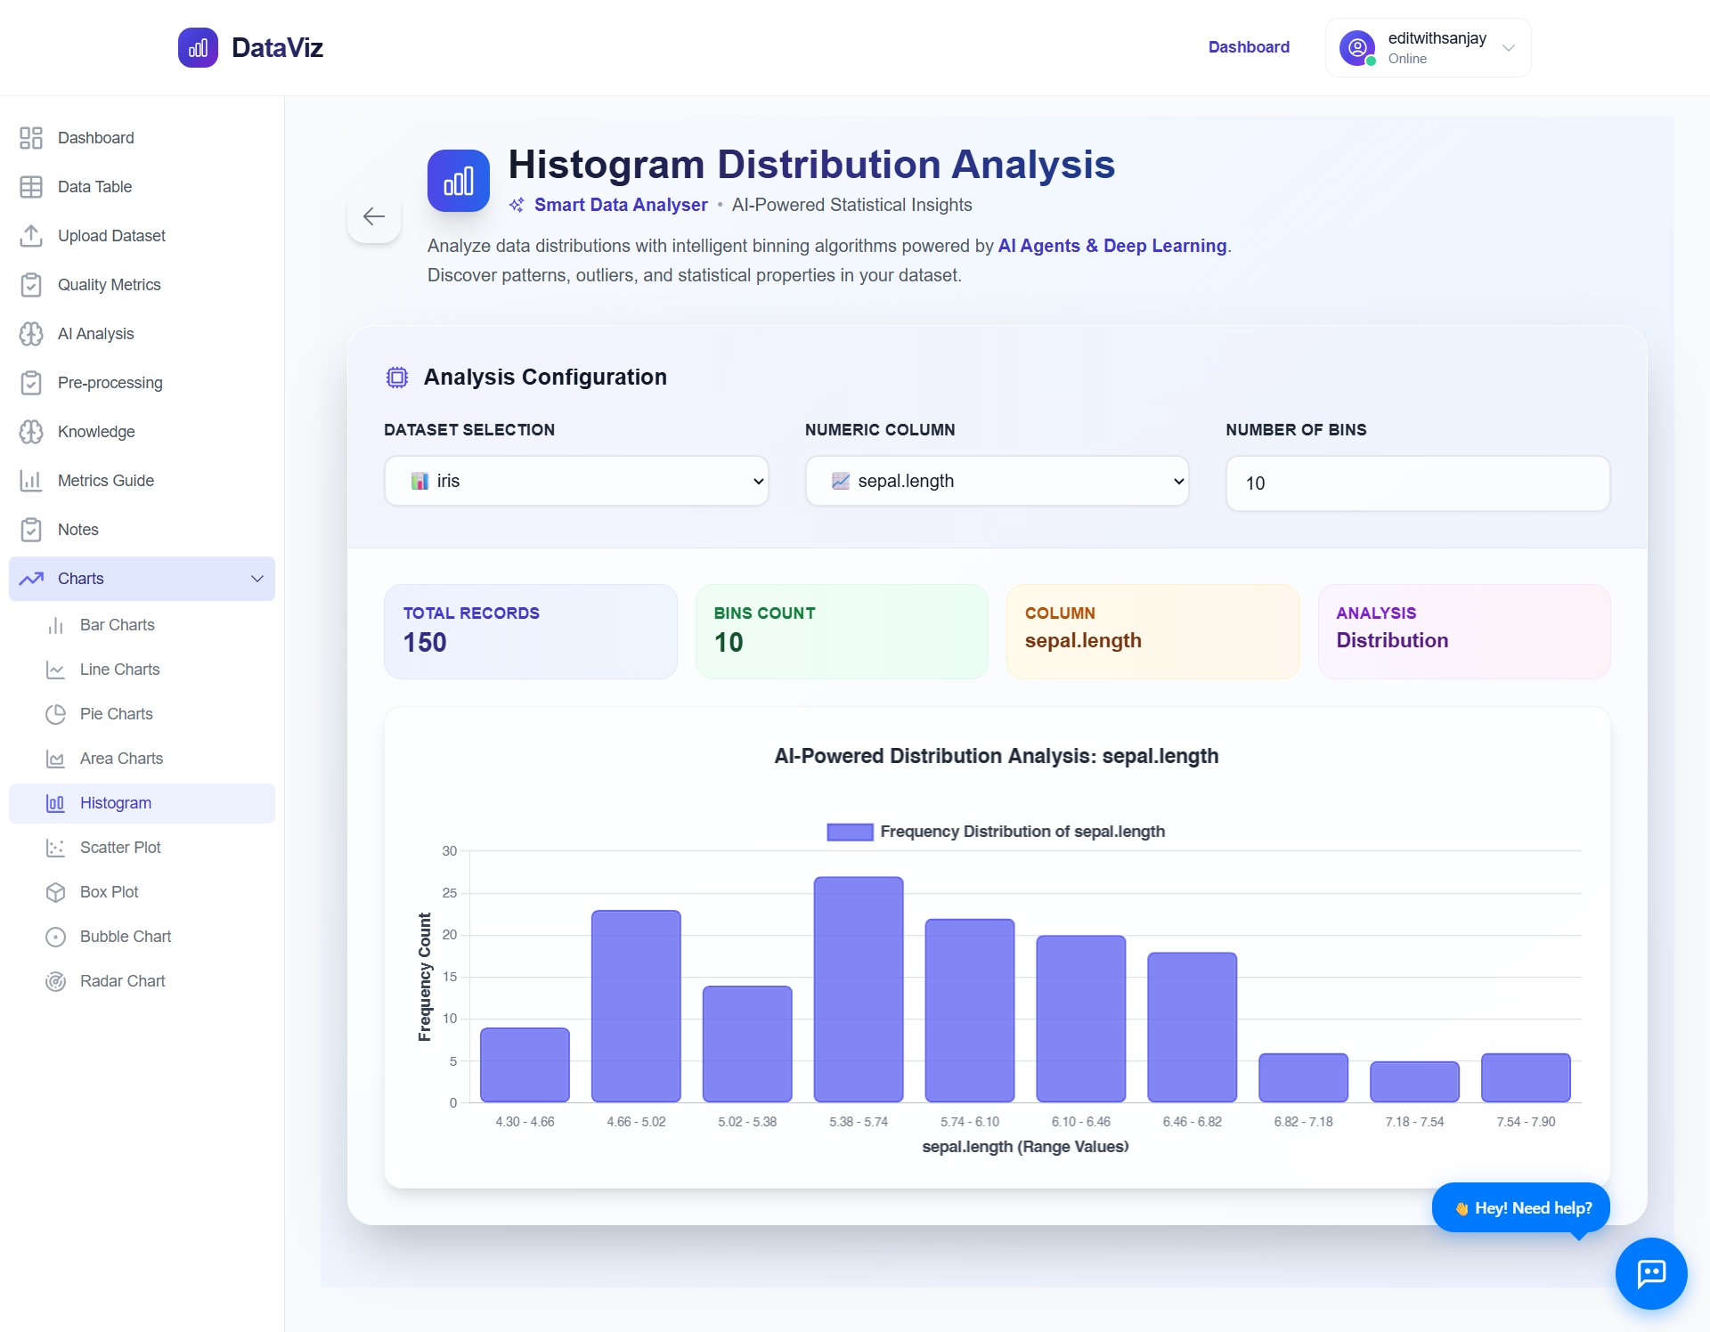
Task: Click the Upload Dataset sidebar icon
Action: (x=31, y=236)
